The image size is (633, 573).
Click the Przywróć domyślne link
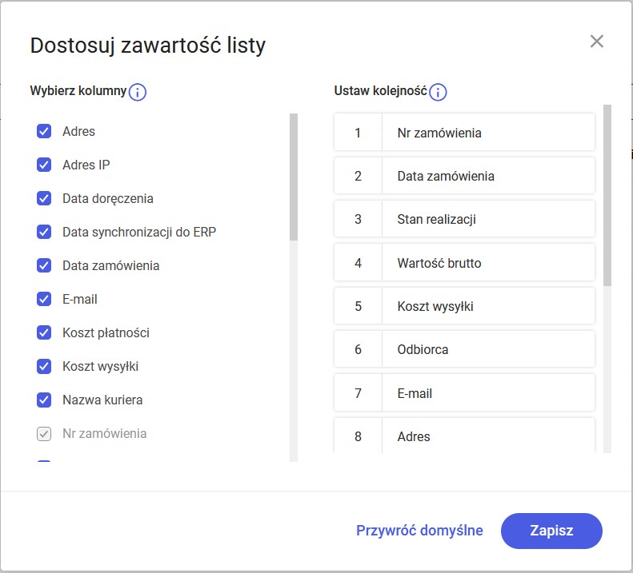pyautogui.click(x=419, y=531)
